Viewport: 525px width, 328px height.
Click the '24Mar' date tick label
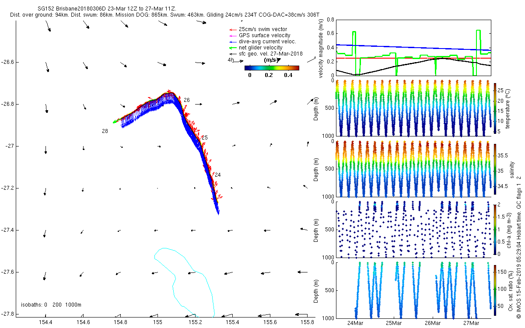[355, 323]
